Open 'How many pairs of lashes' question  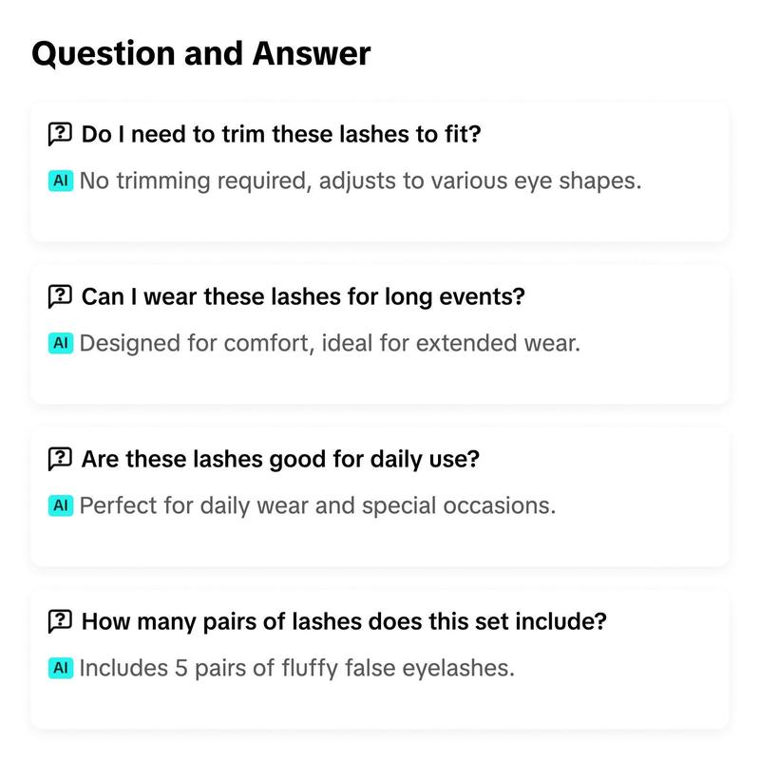[x=344, y=621]
